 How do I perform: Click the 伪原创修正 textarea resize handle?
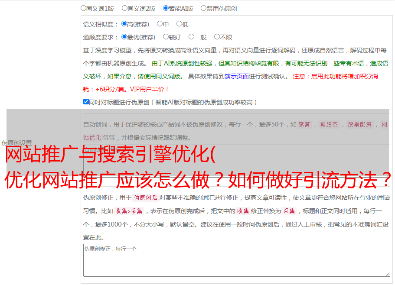[388, 274]
